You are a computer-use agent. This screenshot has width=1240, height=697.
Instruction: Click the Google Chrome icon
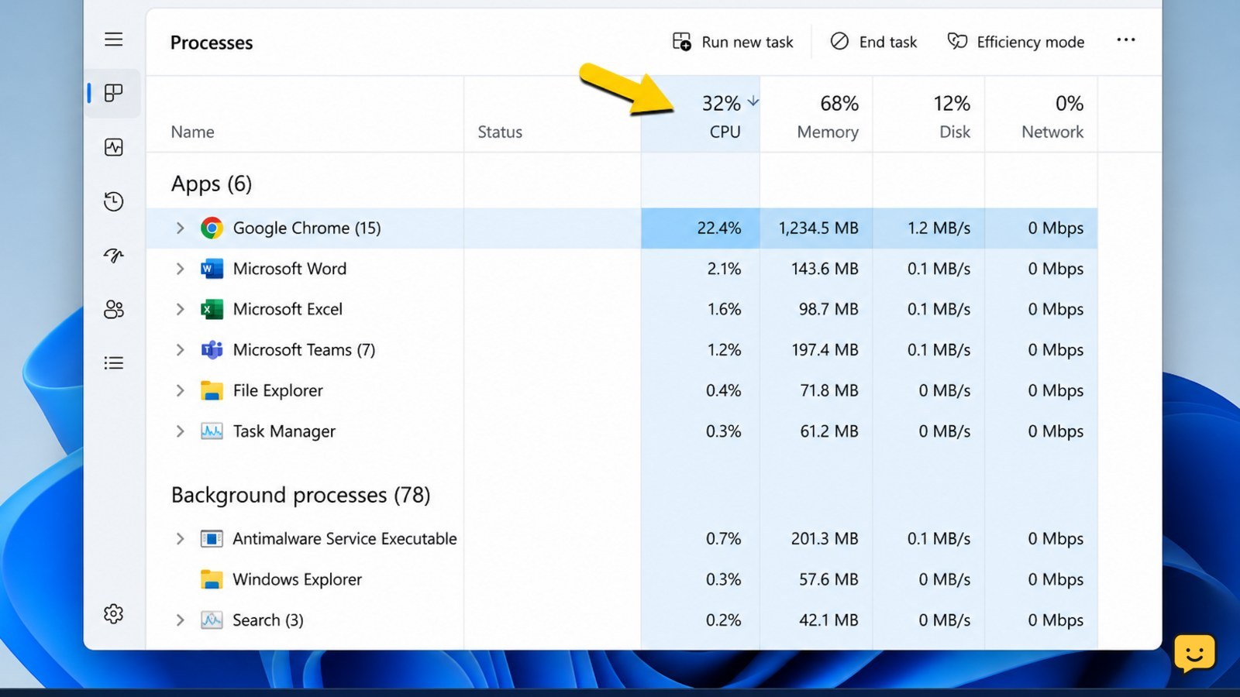(x=212, y=228)
